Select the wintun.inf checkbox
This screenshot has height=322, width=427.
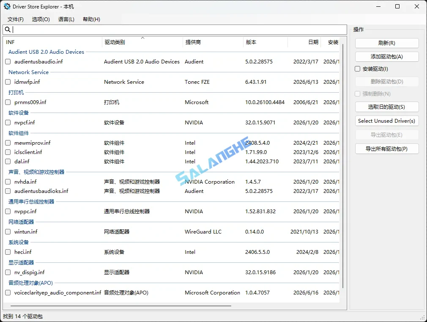click(8, 232)
